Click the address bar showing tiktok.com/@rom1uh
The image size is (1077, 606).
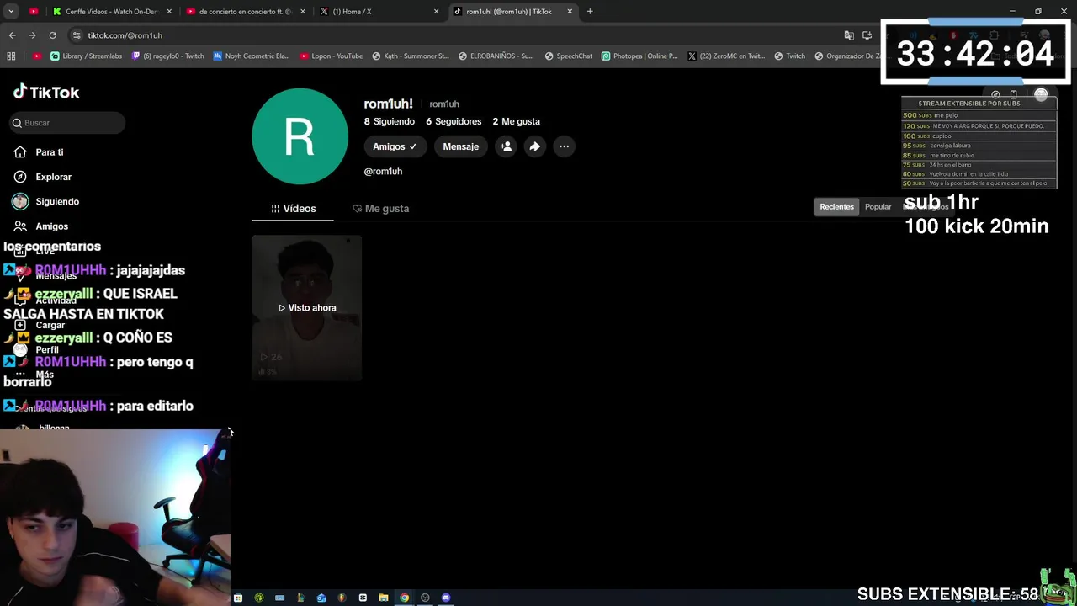454,35
